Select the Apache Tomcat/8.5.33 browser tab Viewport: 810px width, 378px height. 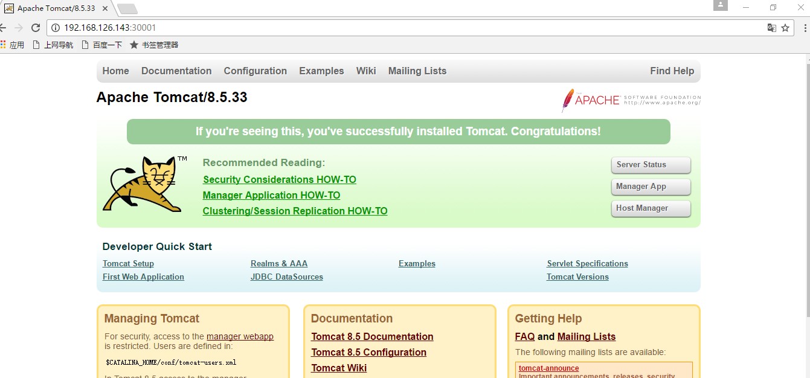pyautogui.click(x=57, y=8)
